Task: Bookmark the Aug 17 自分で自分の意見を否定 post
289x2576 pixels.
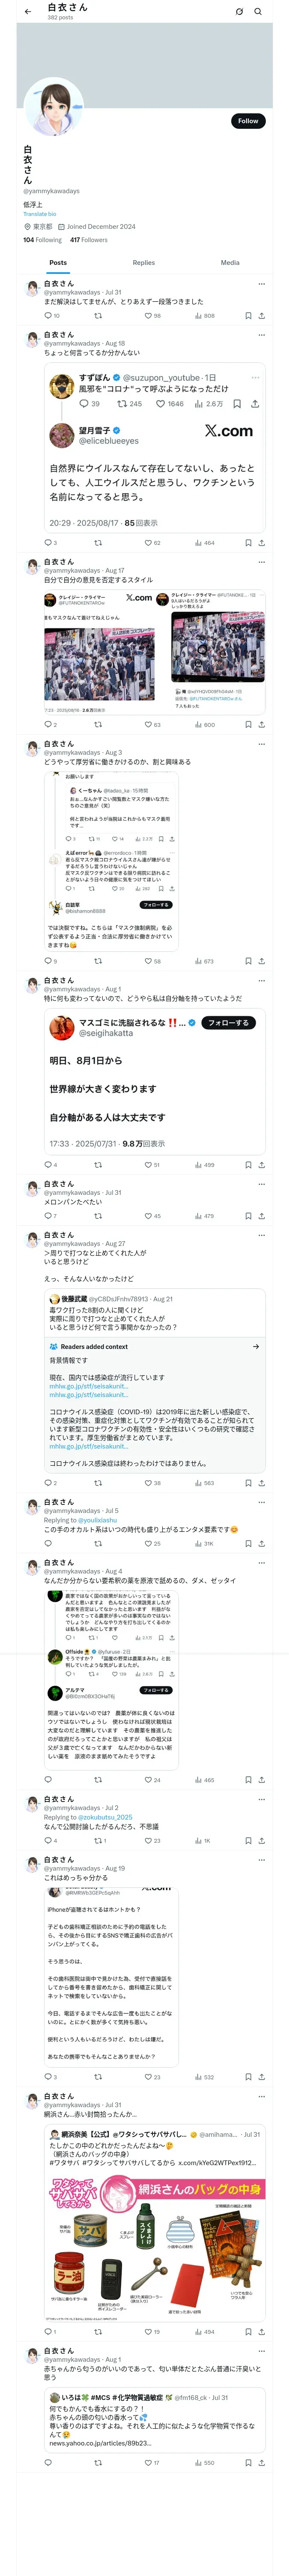Action: coord(248,724)
